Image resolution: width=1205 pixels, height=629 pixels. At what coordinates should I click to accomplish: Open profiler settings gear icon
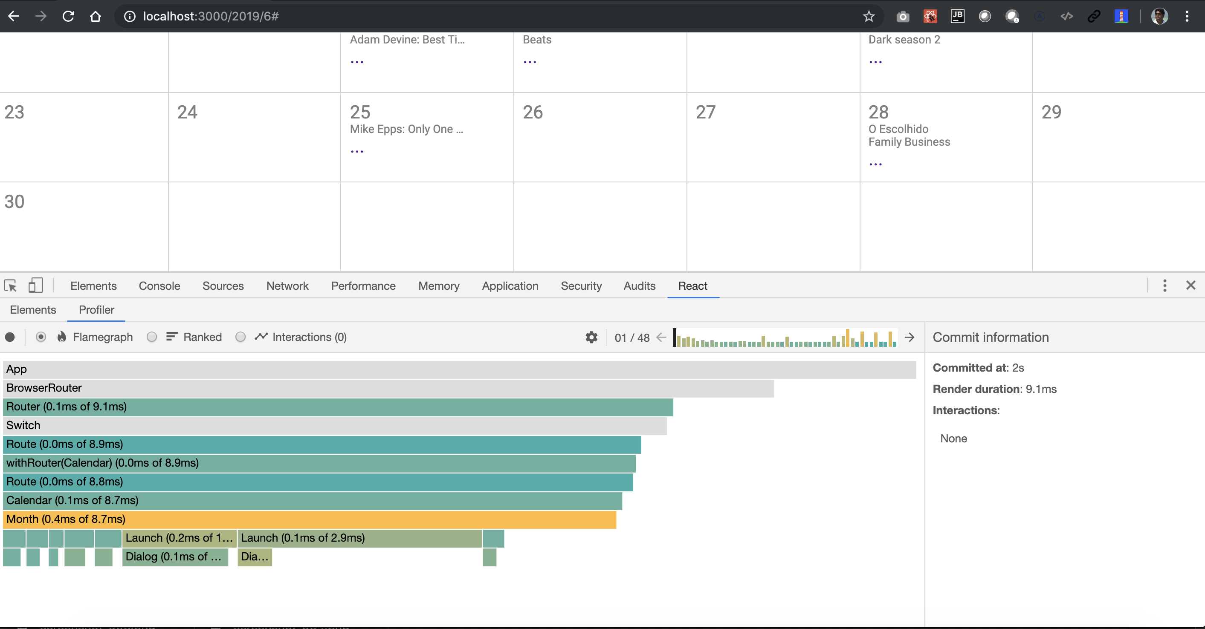pos(591,337)
